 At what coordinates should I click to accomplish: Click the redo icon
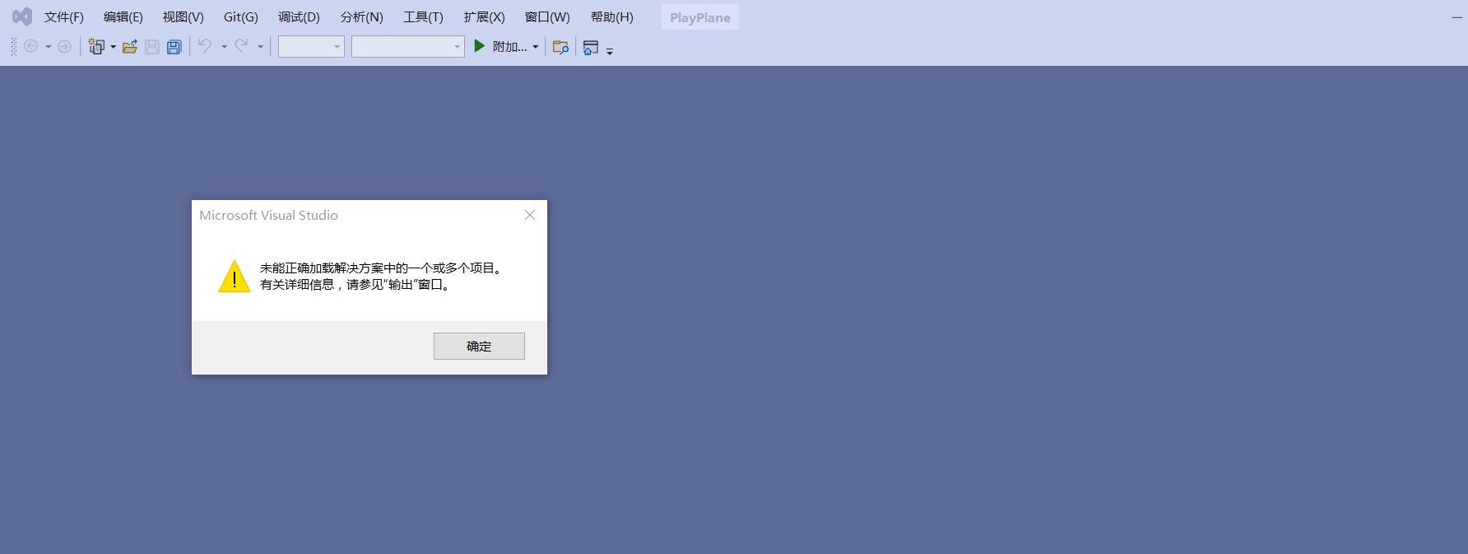pyautogui.click(x=241, y=46)
